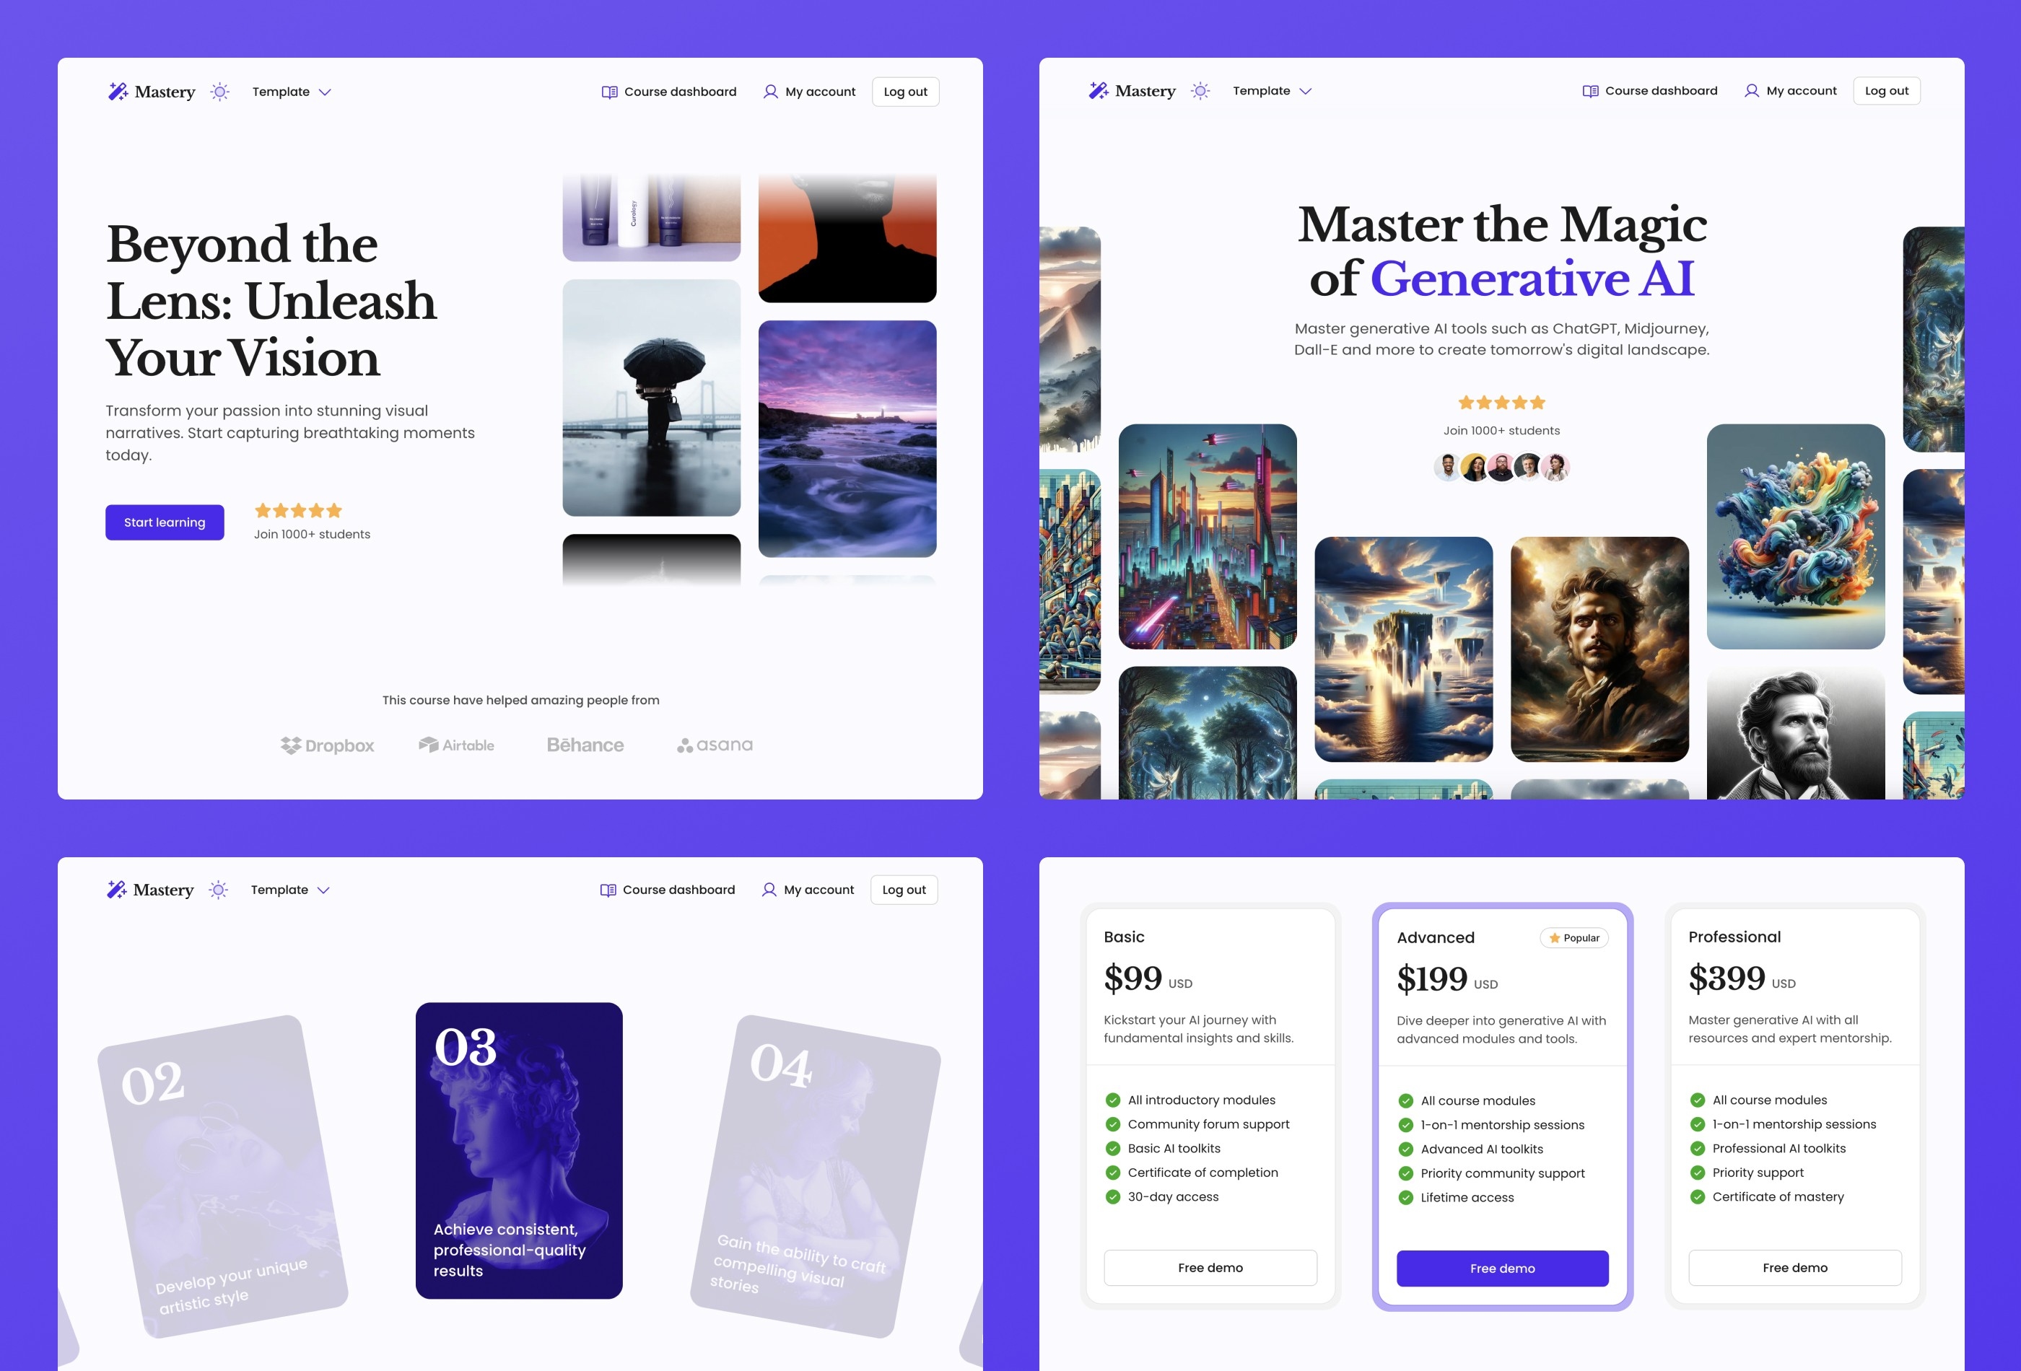The width and height of the screenshot is (2021, 1371).
Task: Click the sun/light mode icon top-left
Action: pos(220,92)
